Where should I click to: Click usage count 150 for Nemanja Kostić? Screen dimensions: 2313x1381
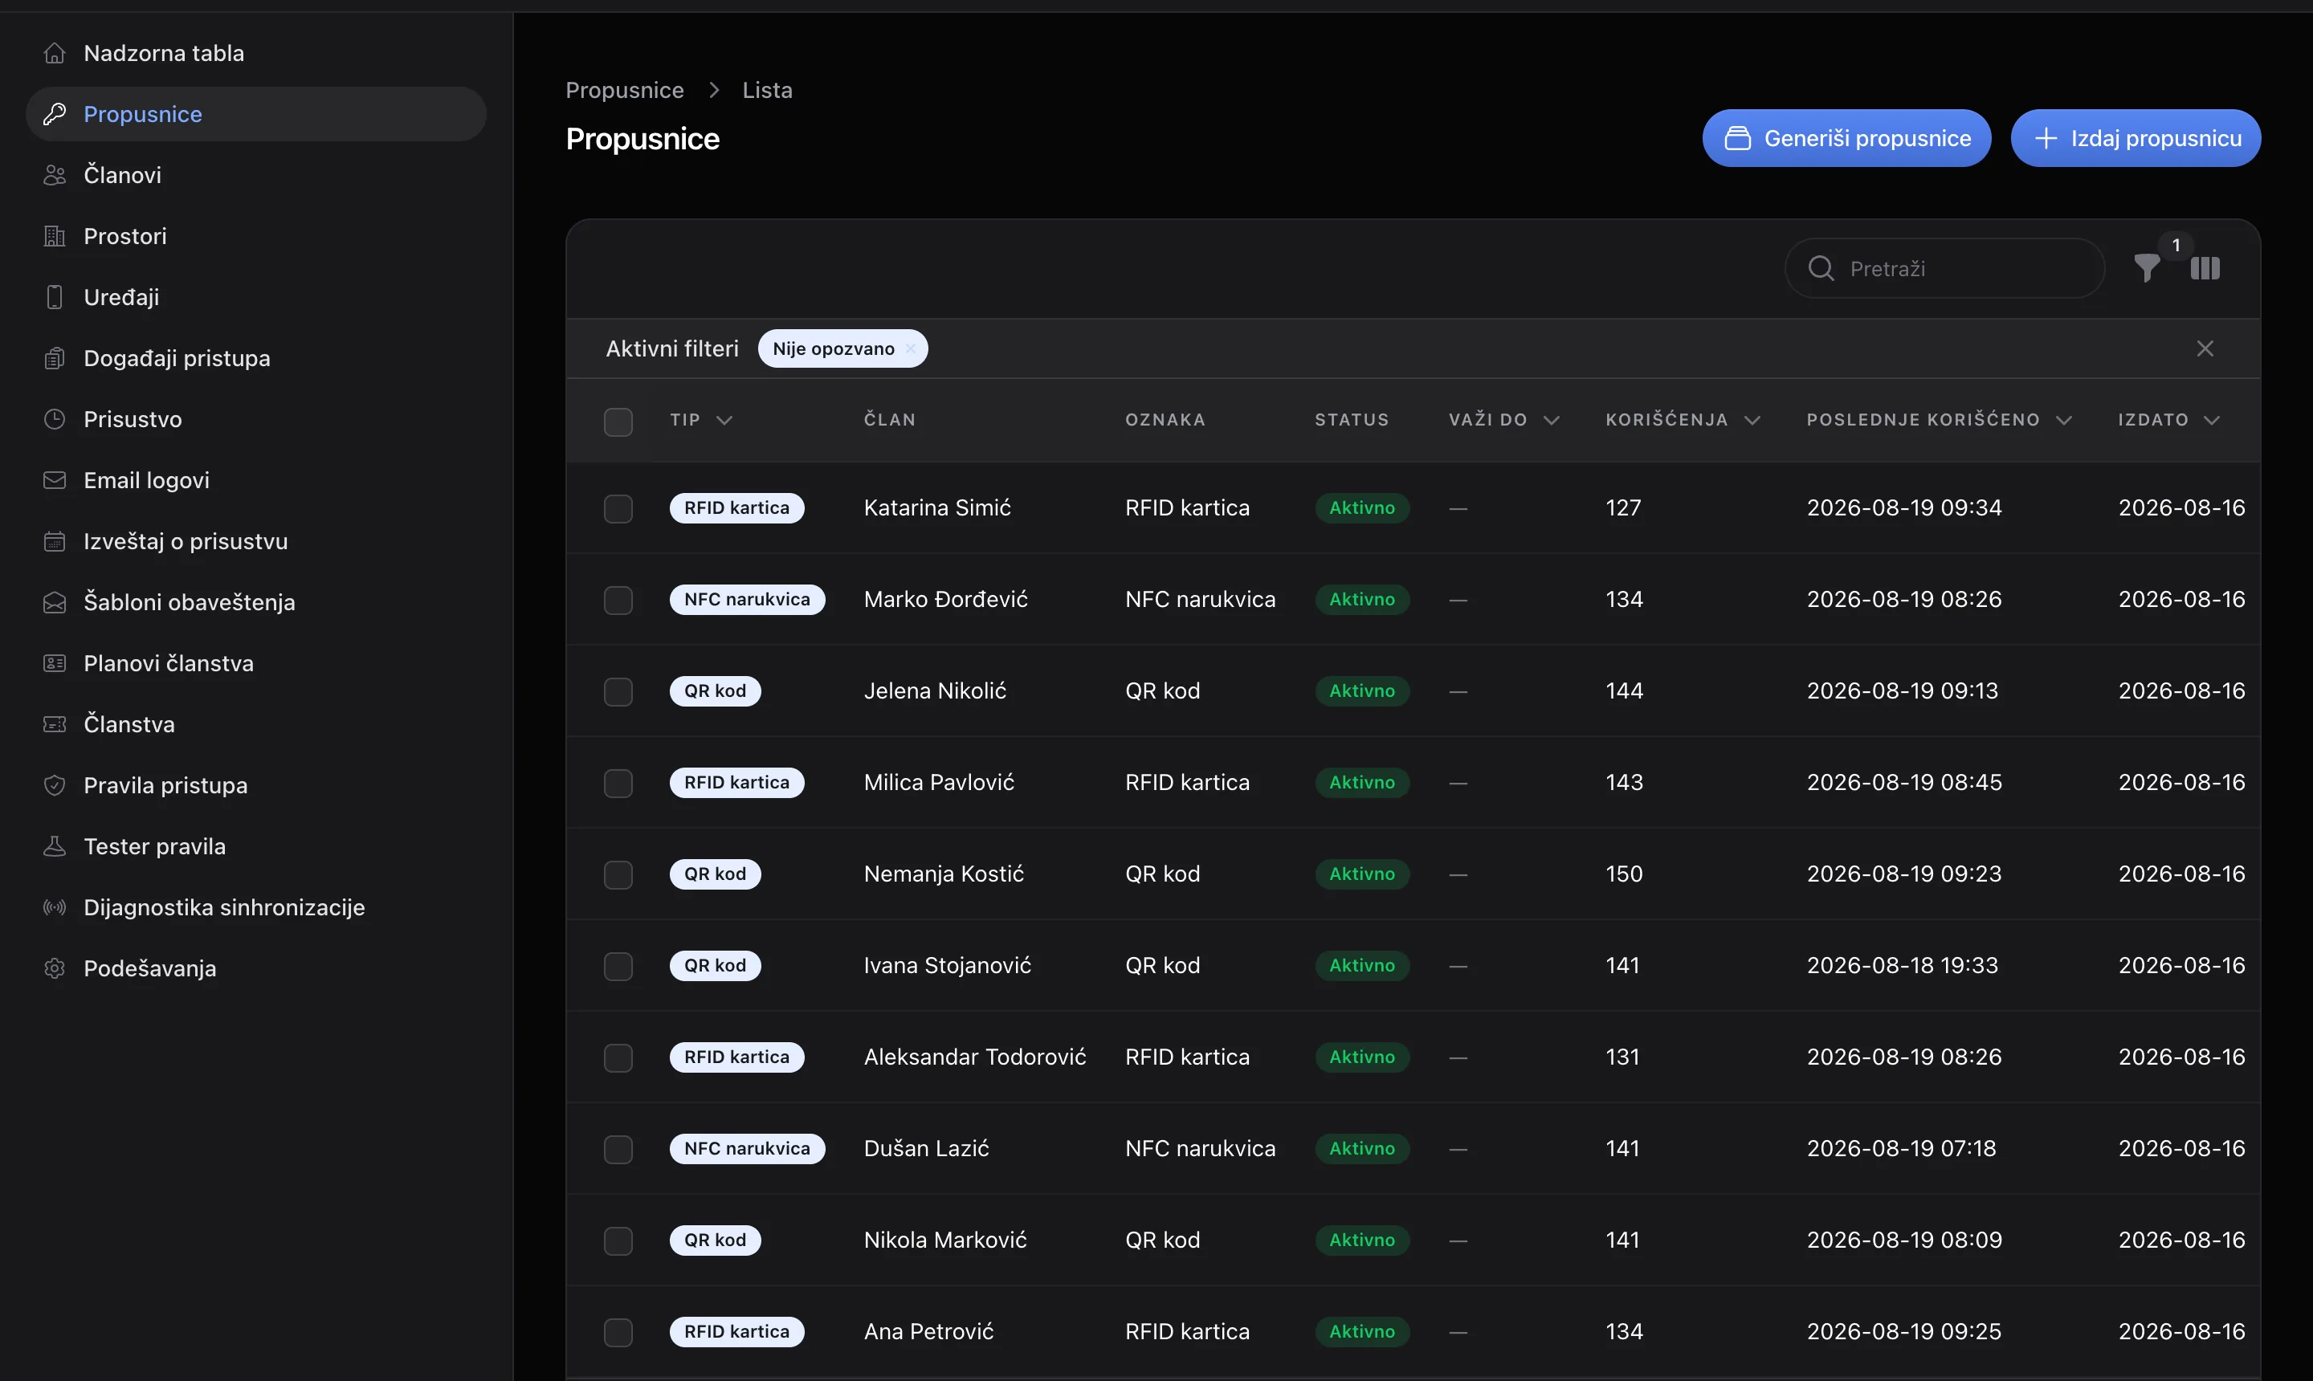1623,874
